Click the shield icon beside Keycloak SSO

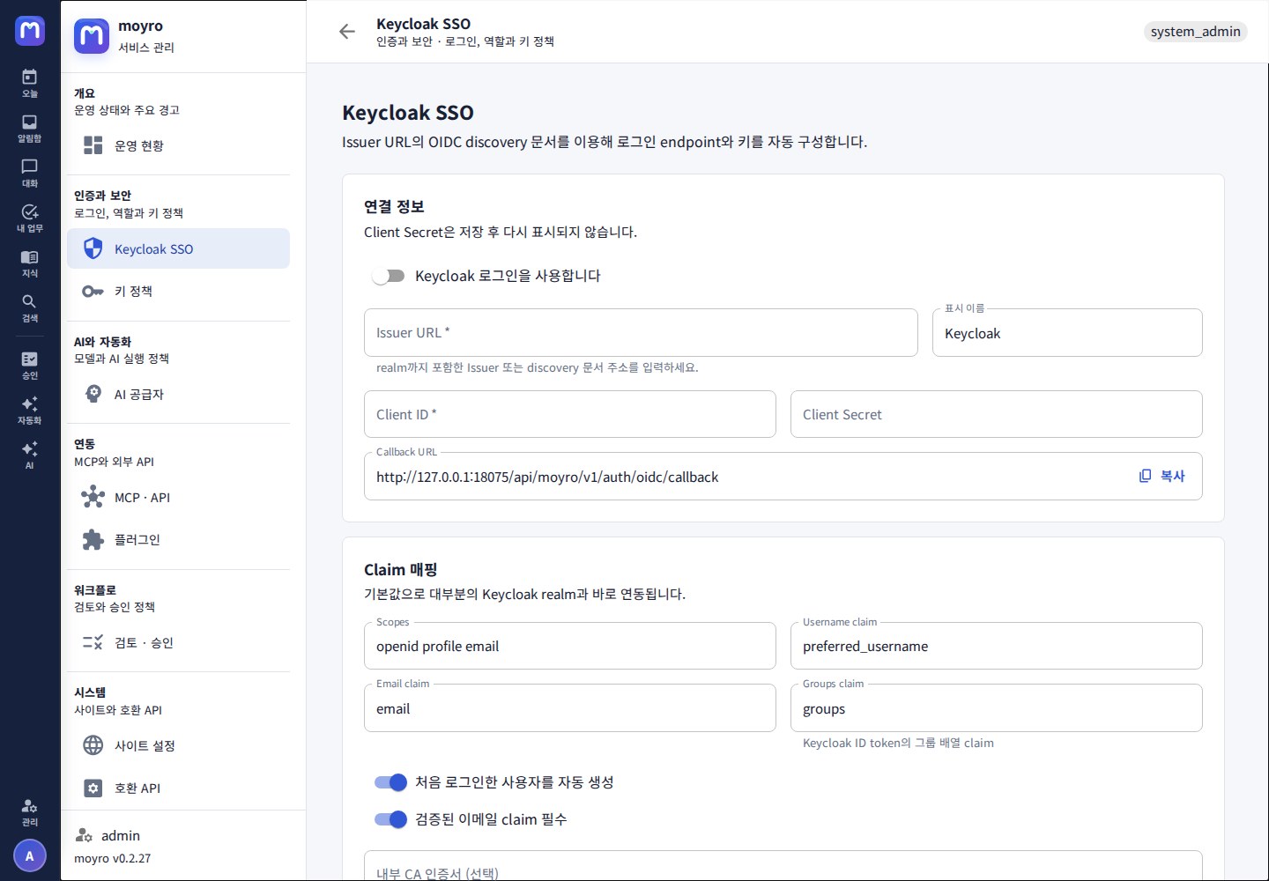pyautogui.click(x=93, y=248)
